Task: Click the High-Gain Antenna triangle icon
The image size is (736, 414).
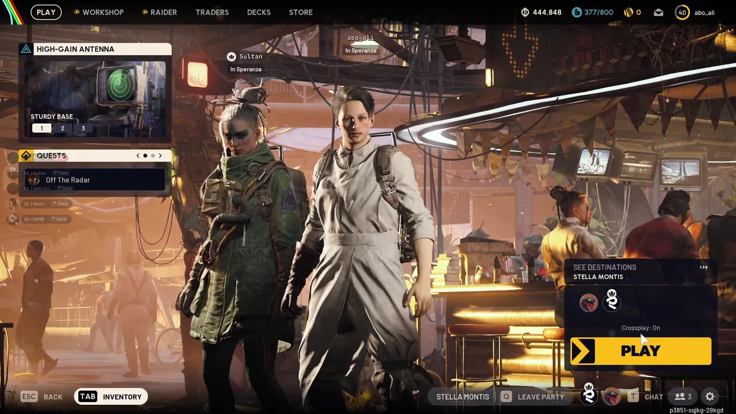Action: coord(26,49)
